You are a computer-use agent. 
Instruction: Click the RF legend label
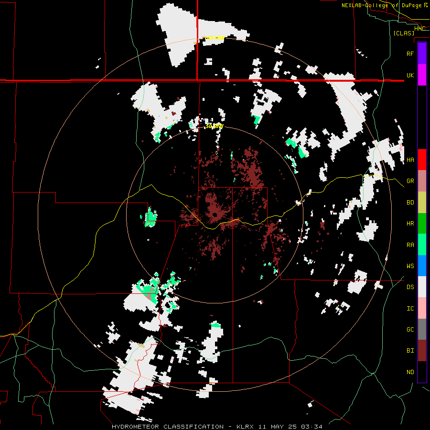click(410, 54)
